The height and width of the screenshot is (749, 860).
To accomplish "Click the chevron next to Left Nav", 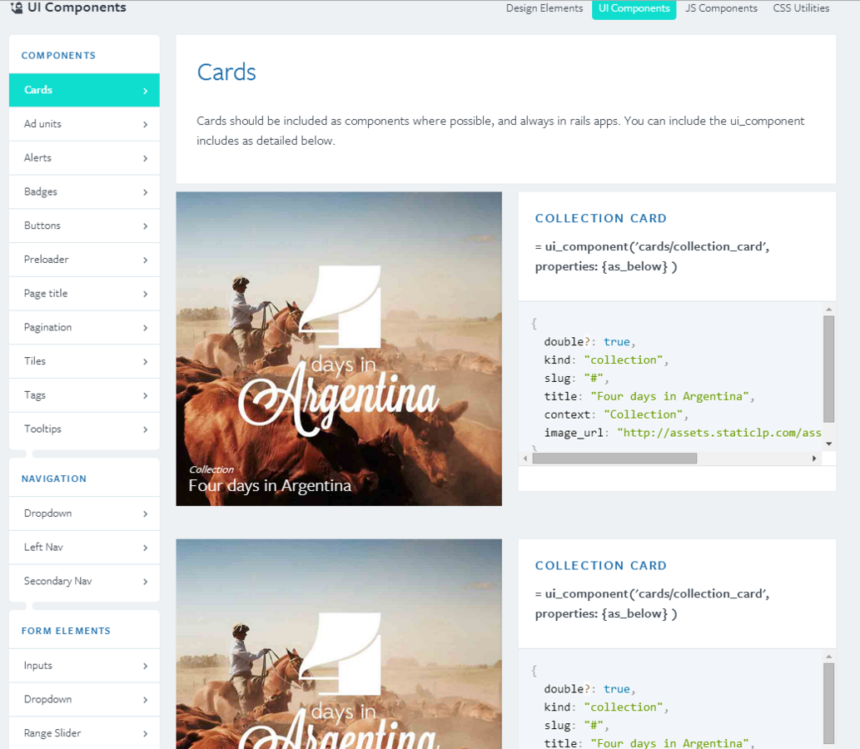I will point(146,548).
